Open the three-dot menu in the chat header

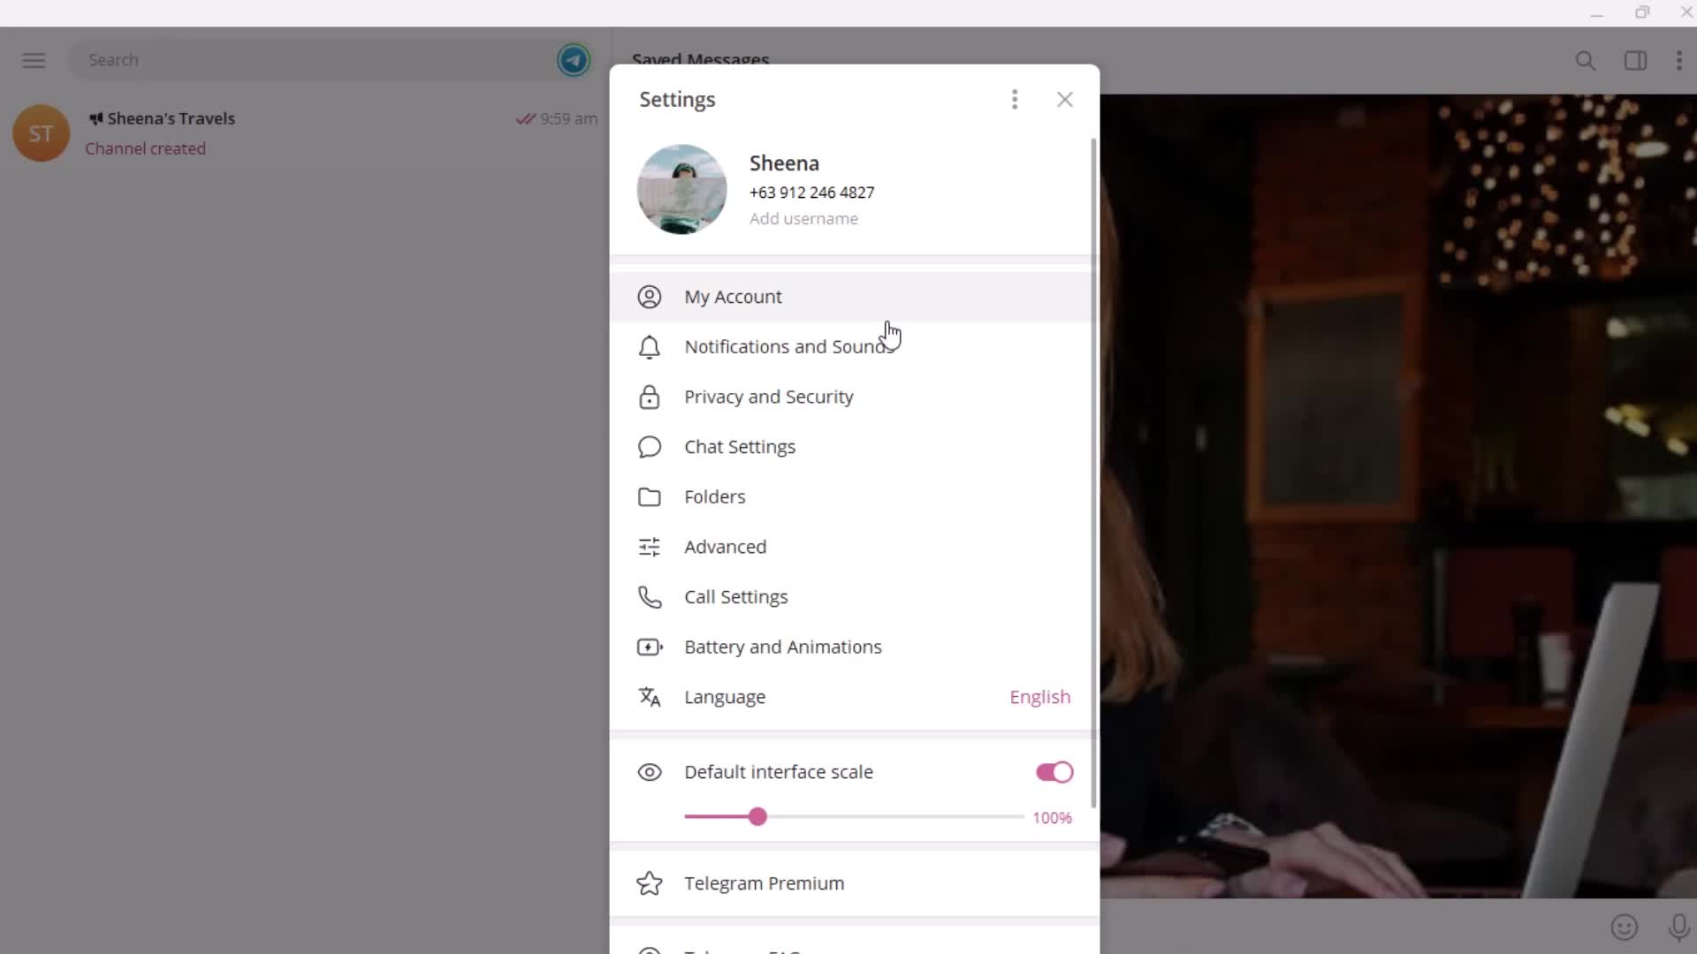pyautogui.click(x=1680, y=60)
